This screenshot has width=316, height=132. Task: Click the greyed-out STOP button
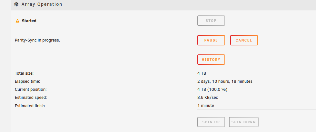(211, 21)
